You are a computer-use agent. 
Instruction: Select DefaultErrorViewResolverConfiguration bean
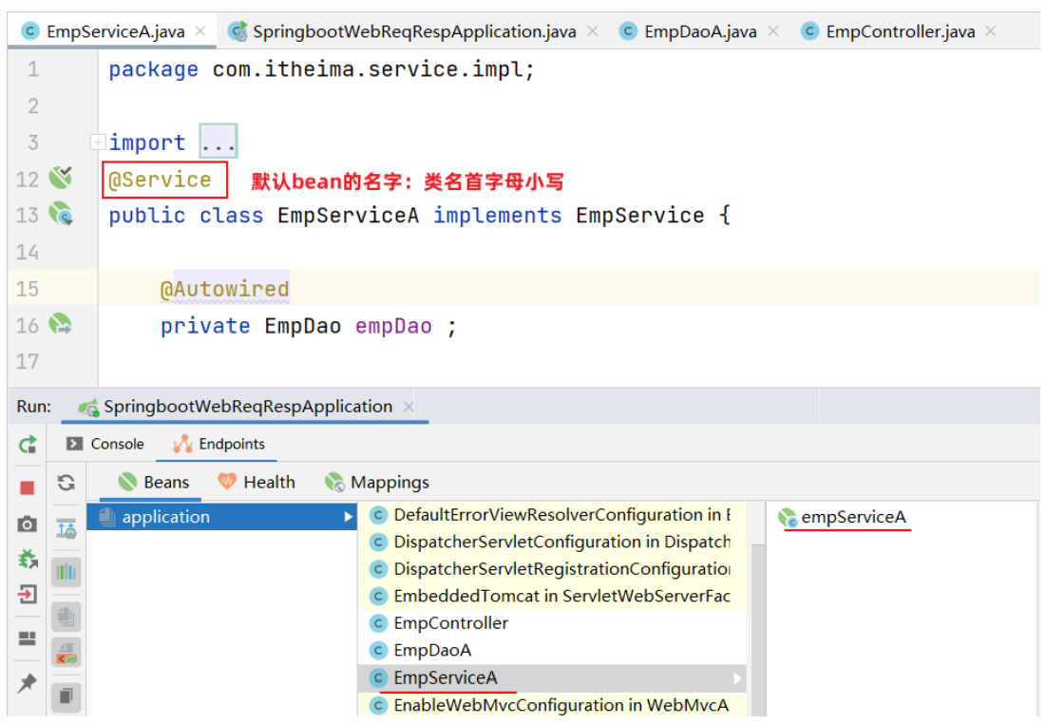(552, 515)
